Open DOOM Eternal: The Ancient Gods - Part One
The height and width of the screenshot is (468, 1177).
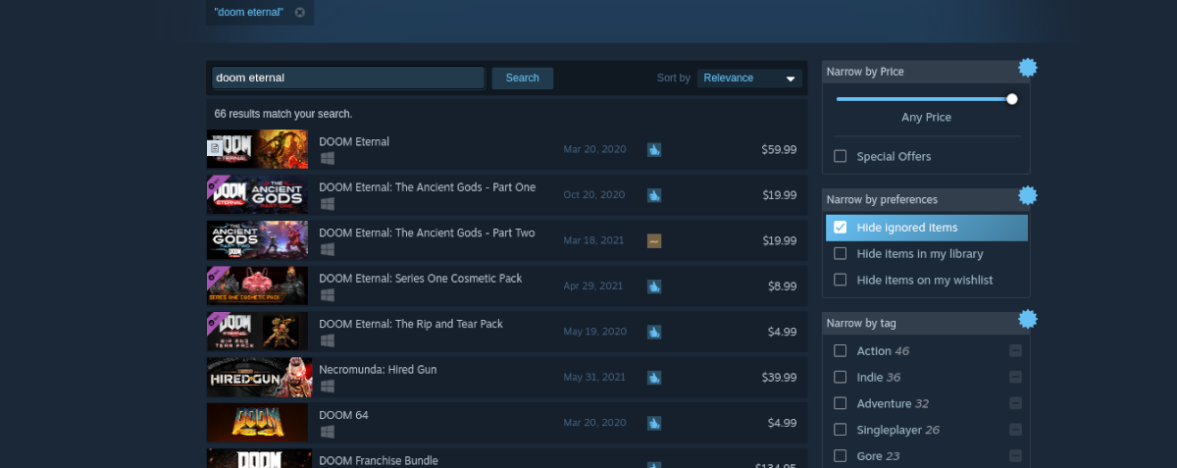click(x=427, y=187)
